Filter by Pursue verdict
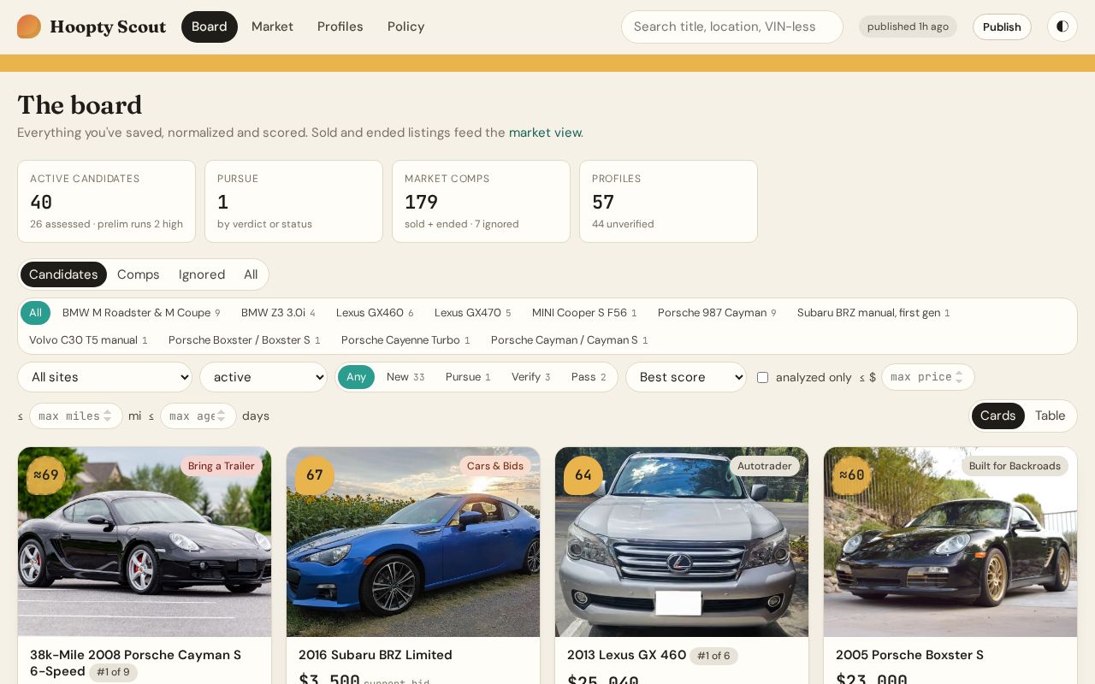This screenshot has width=1095, height=684. (468, 377)
